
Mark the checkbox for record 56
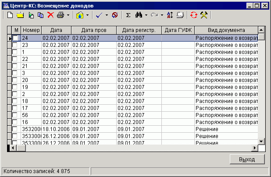coord(16,115)
